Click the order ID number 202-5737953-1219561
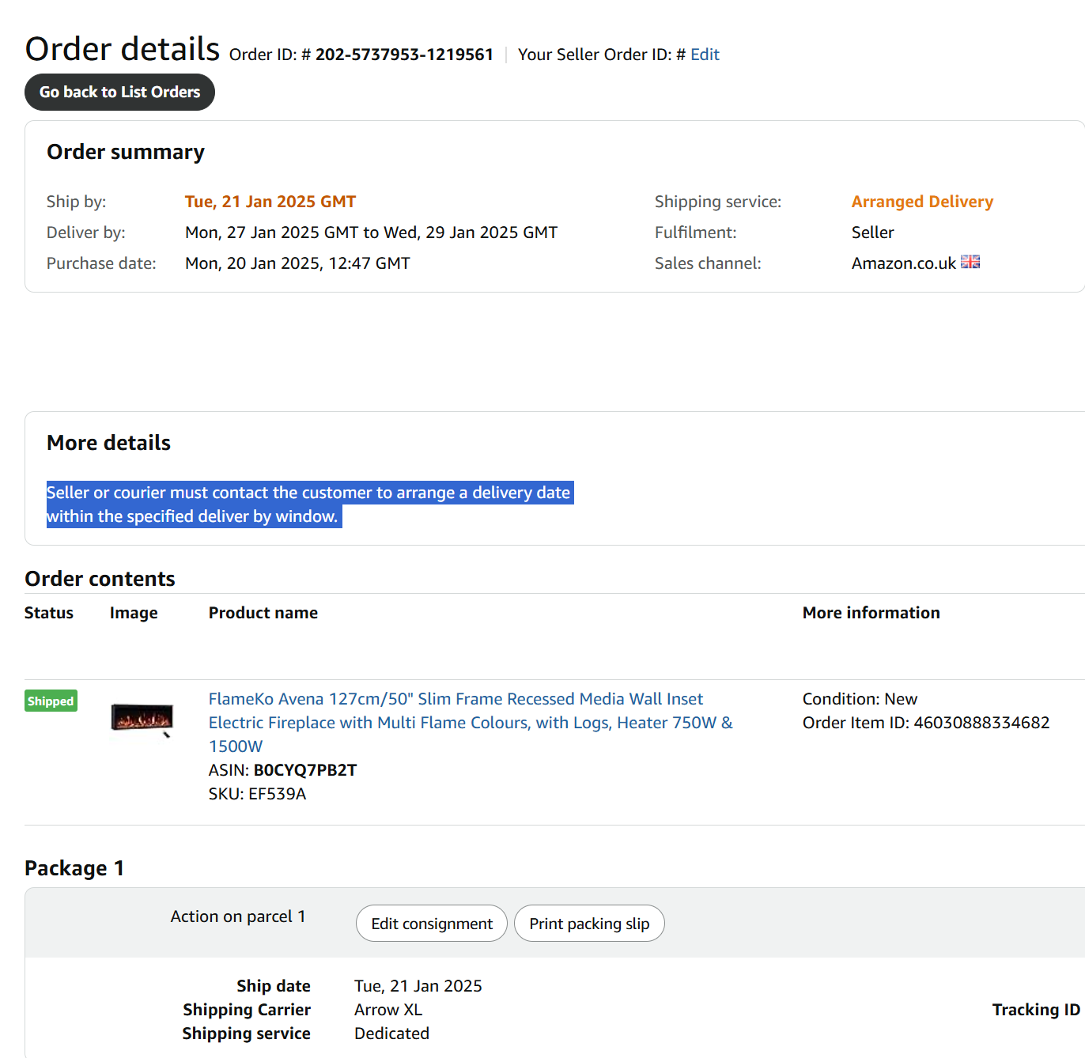 [404, 55]
